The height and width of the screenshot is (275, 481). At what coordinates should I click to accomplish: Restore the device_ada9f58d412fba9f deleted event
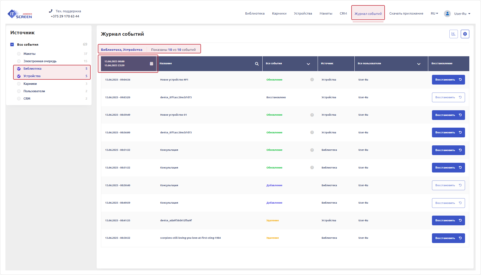pyautogui.click(x=448, y=220)
